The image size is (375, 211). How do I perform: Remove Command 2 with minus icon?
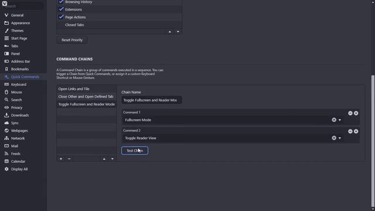pos(350,131)
